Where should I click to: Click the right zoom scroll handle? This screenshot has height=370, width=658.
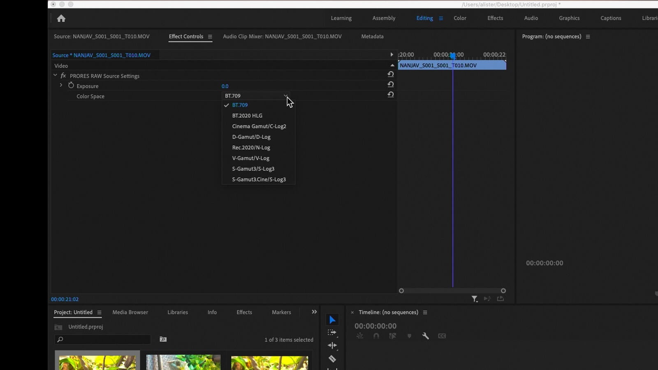pyautogui.click(x=503, y=291)
